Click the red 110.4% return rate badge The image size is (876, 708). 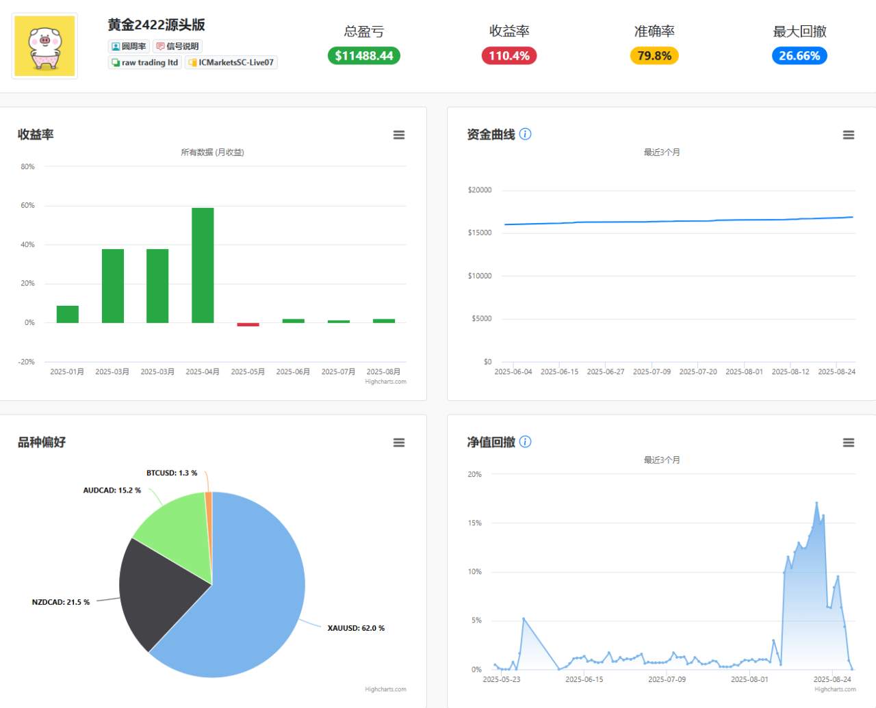click(x=509, y=56)
